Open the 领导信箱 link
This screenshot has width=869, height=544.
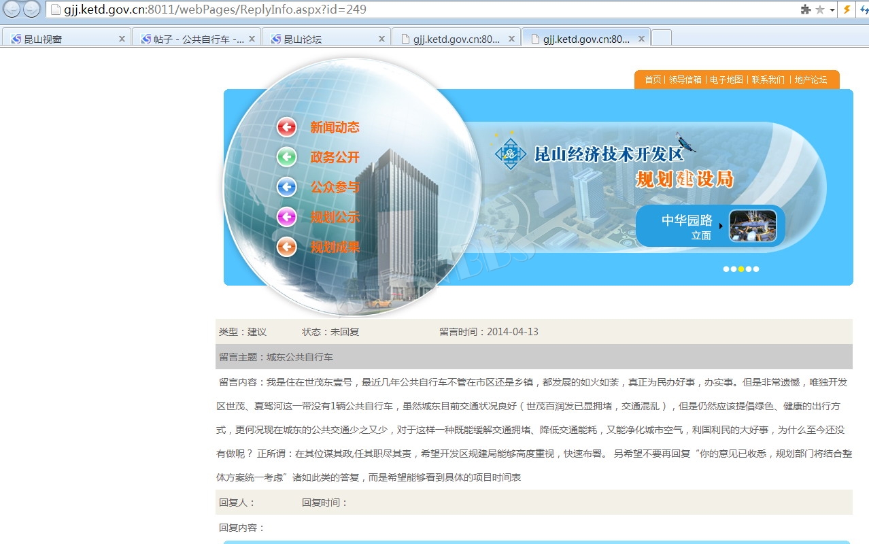(685, 80)
